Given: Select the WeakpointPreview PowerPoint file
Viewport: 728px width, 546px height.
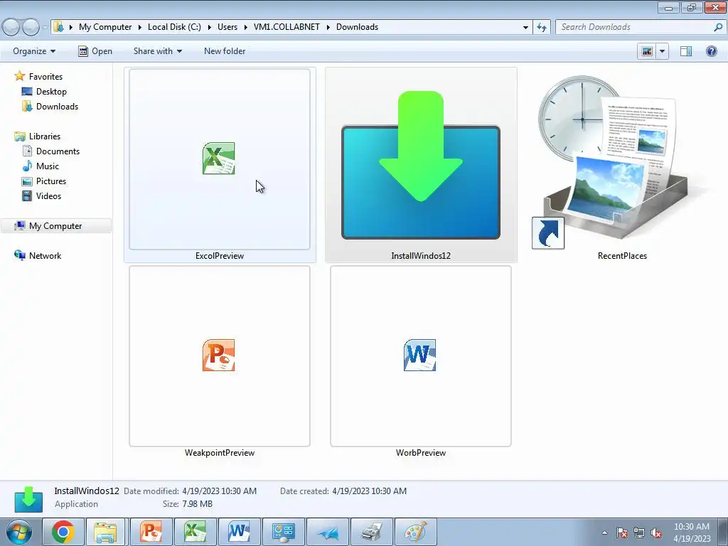Looking at the screenshot, I should click(220, 355).
